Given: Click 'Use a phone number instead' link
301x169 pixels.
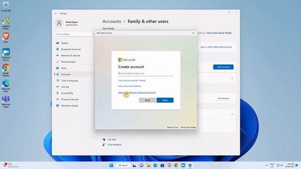Looking at the screenshot, I should coord(132,80).
